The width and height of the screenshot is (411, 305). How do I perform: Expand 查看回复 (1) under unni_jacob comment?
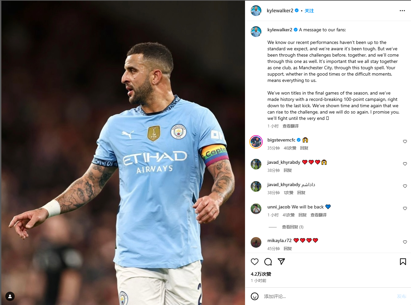293,227
